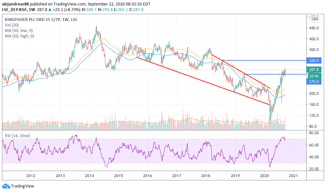This screenshot has width=326, height=192.
Task: Click the 3d 4h bar countdown tag
Action: 314,76
